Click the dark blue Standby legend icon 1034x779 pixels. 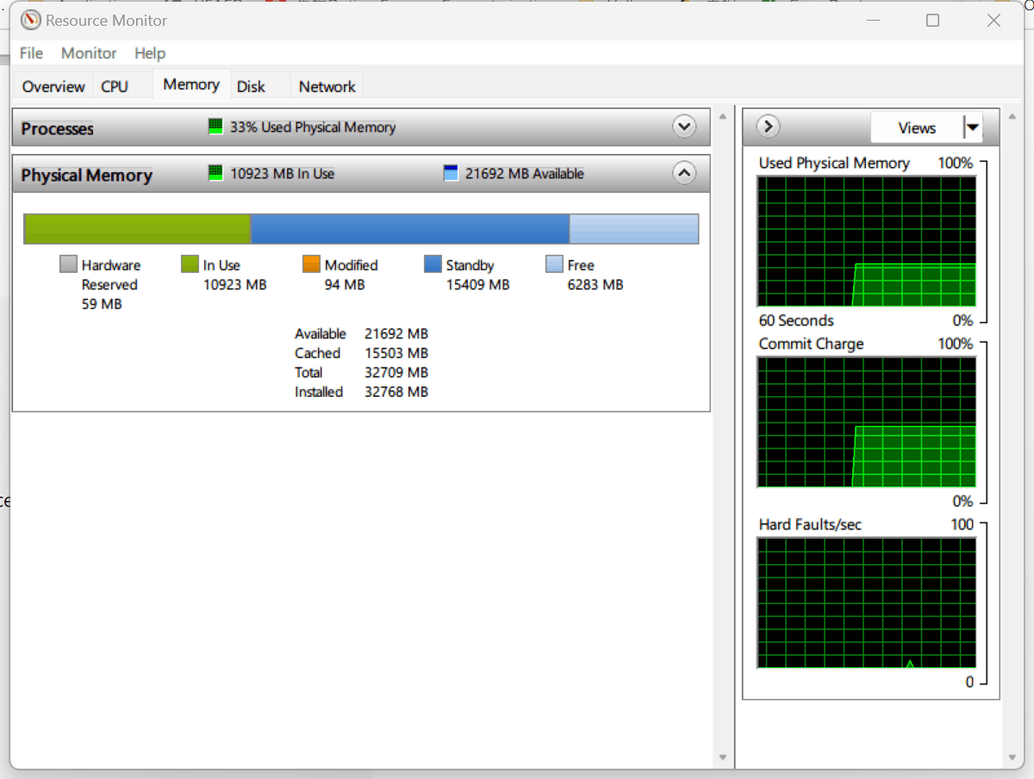pos(433,263)
